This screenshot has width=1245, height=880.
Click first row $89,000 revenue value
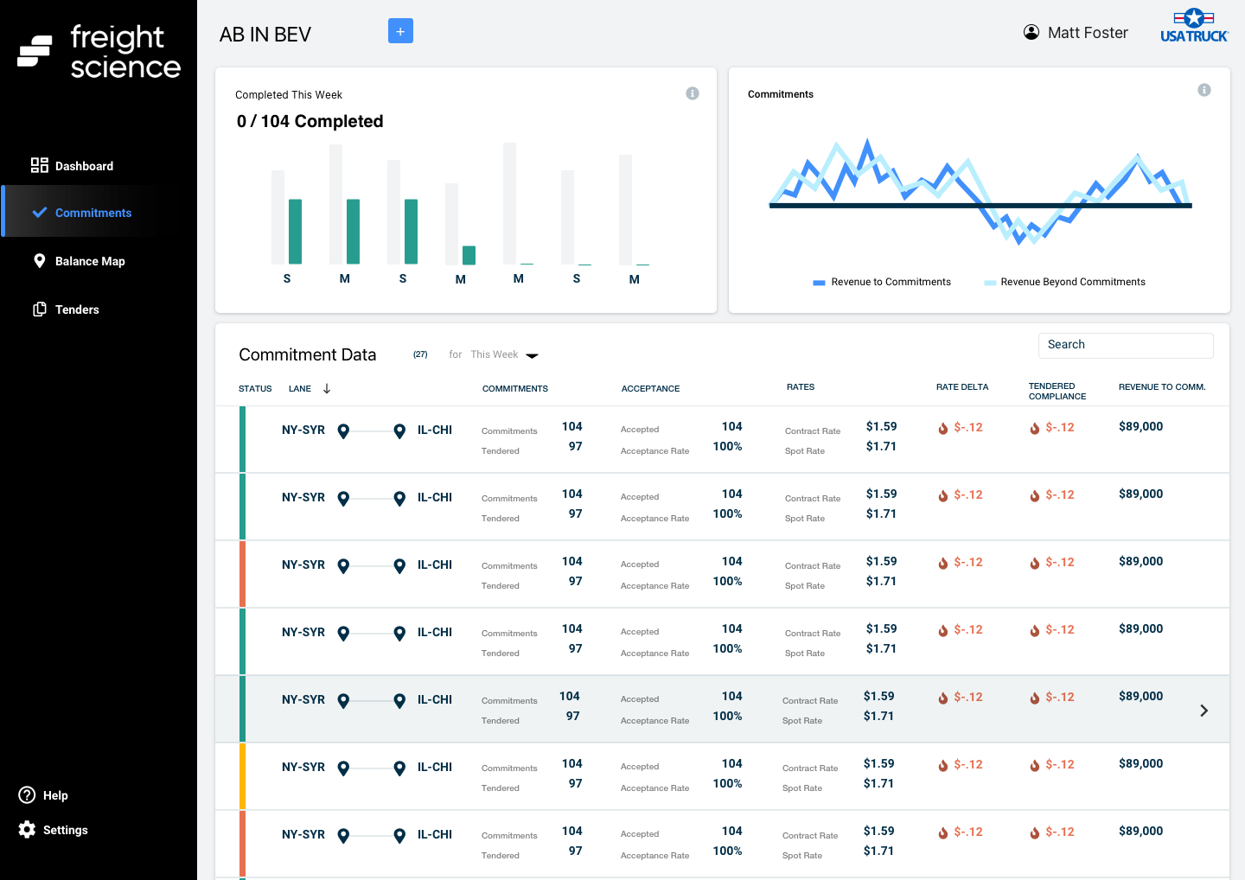1140,426
